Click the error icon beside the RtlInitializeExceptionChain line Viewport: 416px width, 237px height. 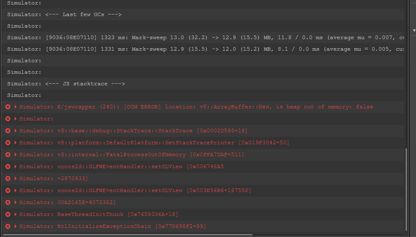pyautogui.click(x=8, y=226)
